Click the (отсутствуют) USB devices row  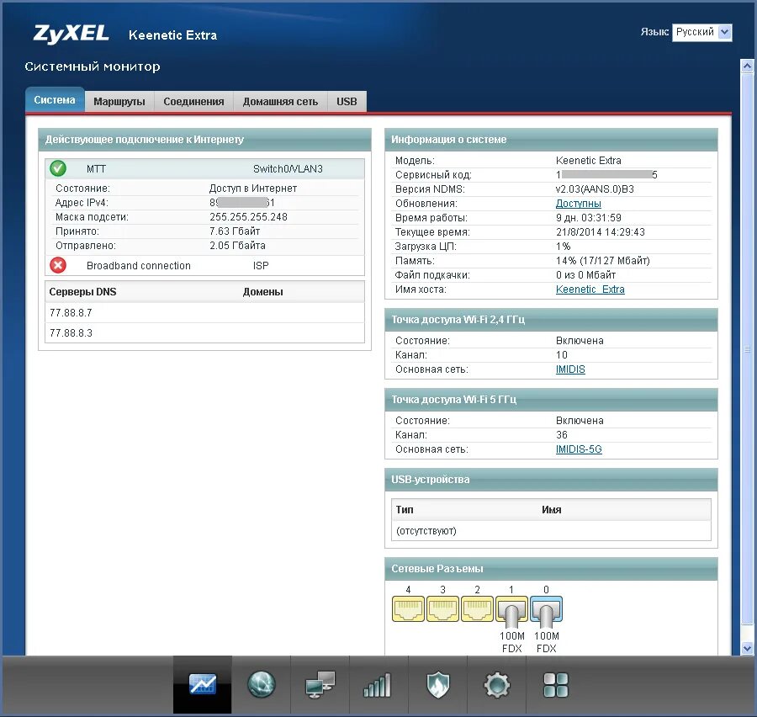tap(551, 531)
